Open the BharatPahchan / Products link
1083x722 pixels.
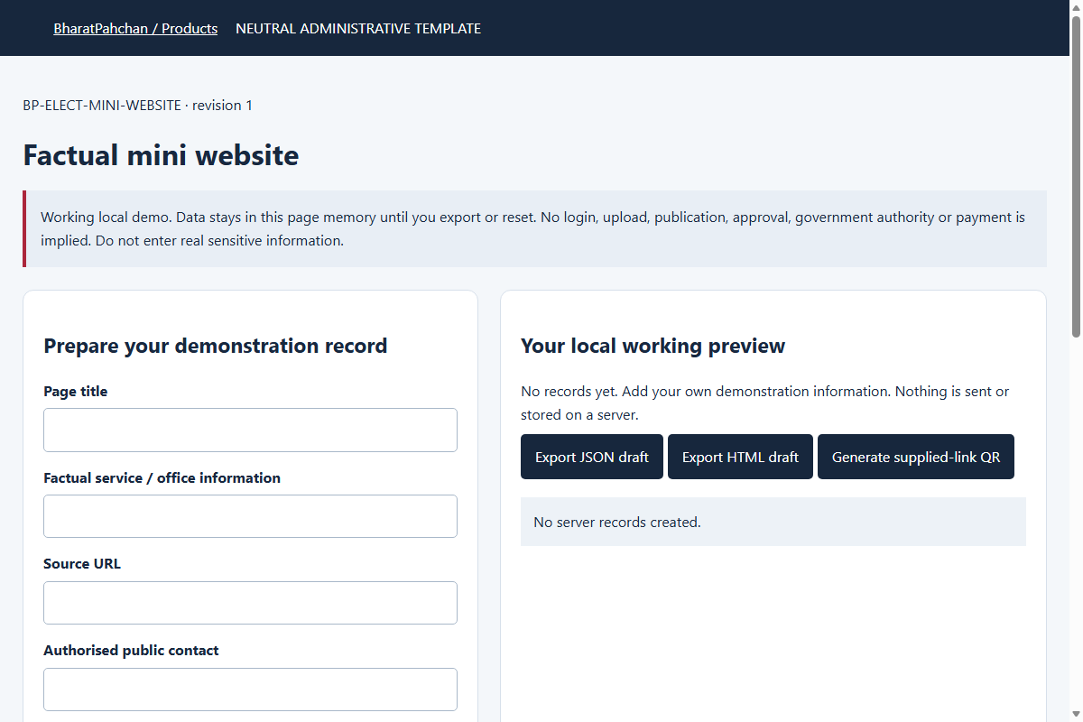point(135,28)
